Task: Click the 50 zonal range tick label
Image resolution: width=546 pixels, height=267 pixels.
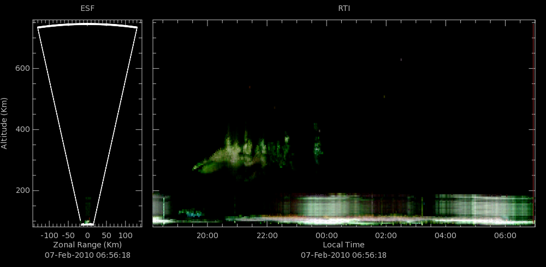Action: coord(106,236)
